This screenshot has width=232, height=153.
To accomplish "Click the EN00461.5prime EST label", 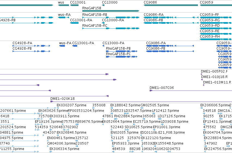I will pos(61,138).
